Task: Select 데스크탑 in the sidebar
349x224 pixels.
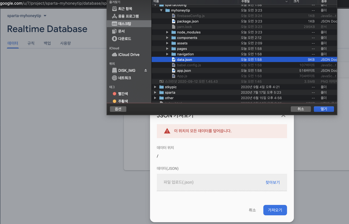Action: [129, 24]
